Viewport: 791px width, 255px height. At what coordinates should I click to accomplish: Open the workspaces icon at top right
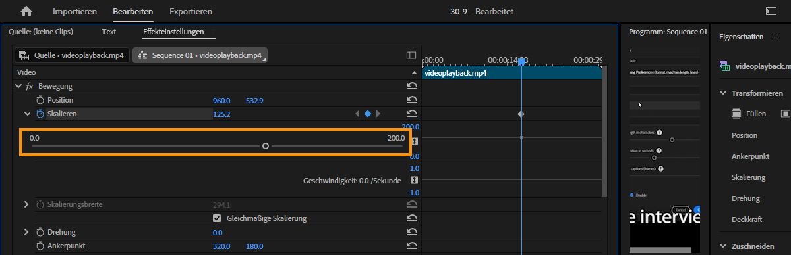point(771,11)
